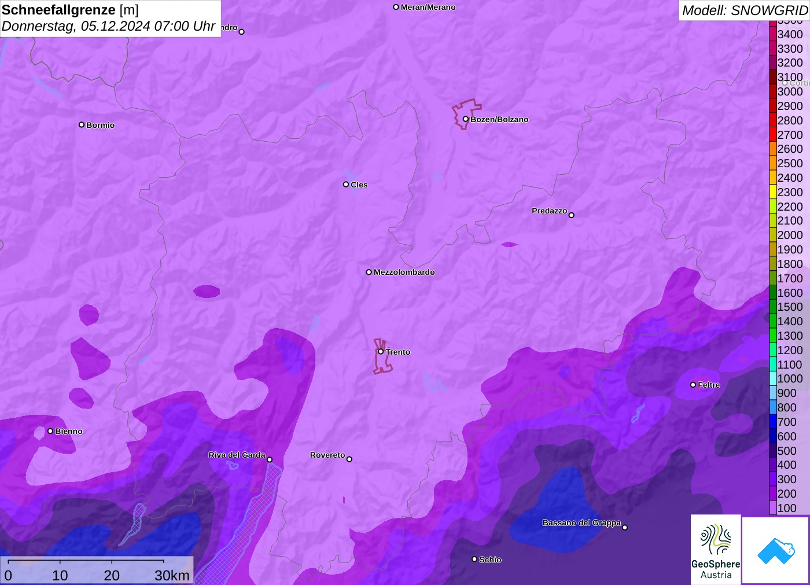The width and height of the screenshot is (810, 585).
Task: Click the Bolzano red outlined city boundary
Action: click(466, 113)
